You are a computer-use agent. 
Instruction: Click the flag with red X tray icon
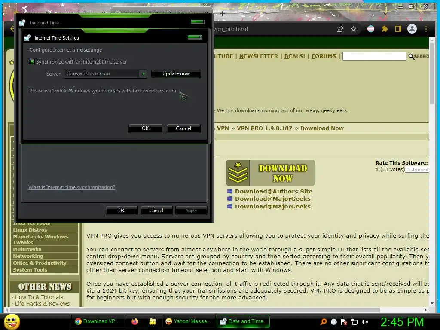click(344, 321)
